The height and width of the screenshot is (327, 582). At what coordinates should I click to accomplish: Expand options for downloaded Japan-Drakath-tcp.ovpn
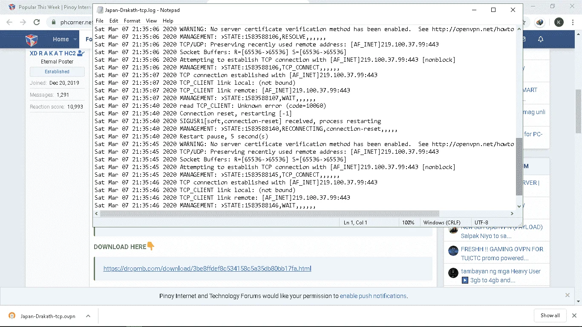88,316
